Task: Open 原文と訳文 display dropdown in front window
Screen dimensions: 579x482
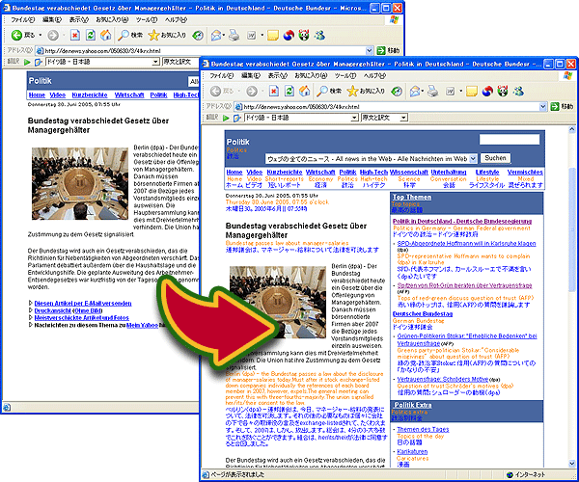Action: pyautogui.click(x=404, y=118)
